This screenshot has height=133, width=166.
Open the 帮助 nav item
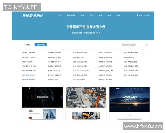pyautogui.click(x=92, y=16)
